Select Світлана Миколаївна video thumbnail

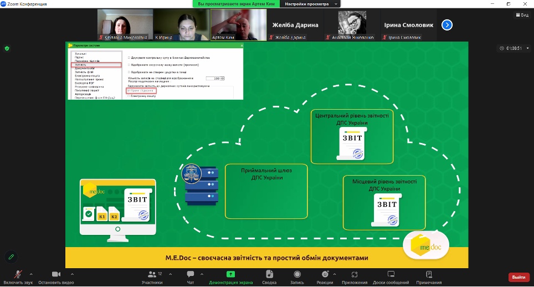125,25
